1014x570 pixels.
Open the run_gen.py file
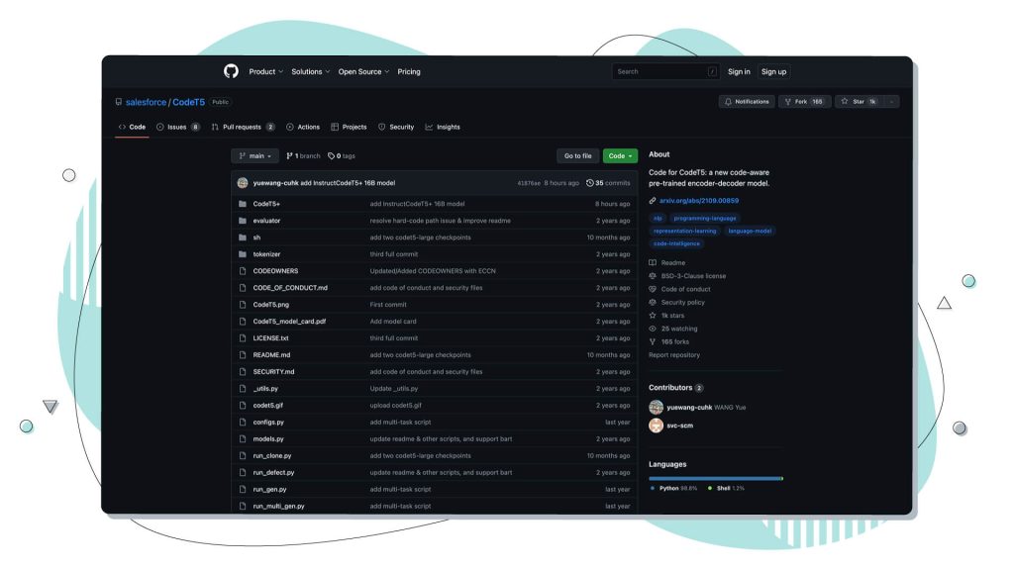pyautogui.click(x=269, y=489)
